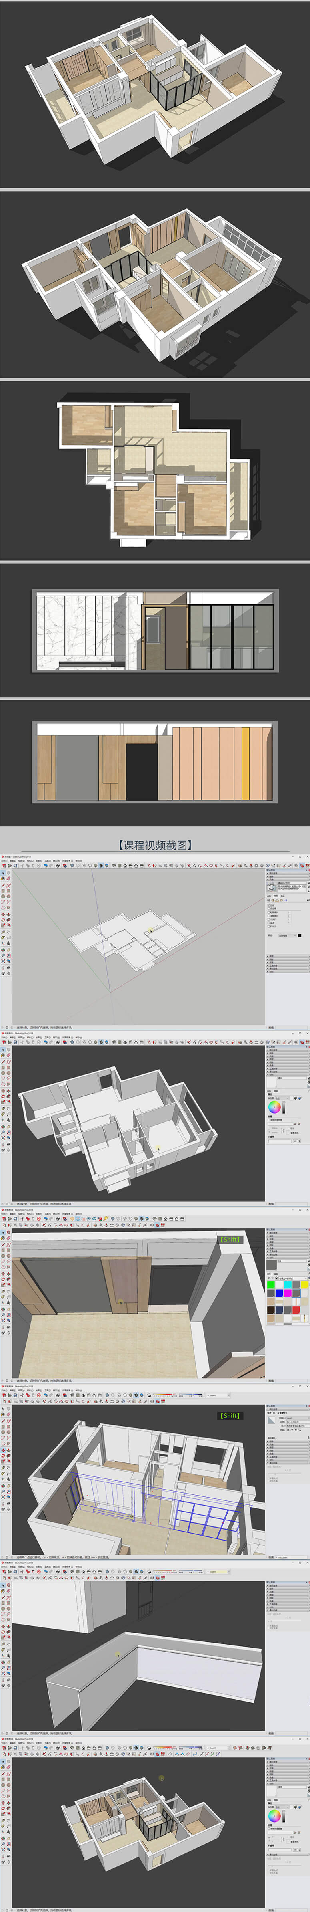The image size is (310, 1912).
Task: Open the marble wall and glass partition elevation
Action: [155, 632]
